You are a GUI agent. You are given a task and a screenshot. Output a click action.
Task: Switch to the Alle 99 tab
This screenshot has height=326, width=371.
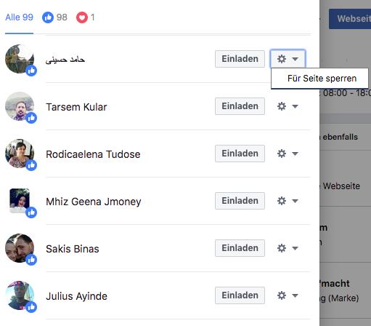[19, 17]
